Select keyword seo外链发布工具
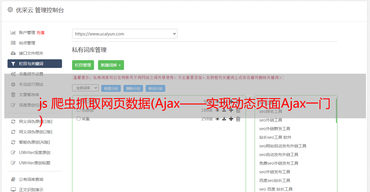Screen dimensions: 370x192 click(275, 172)
